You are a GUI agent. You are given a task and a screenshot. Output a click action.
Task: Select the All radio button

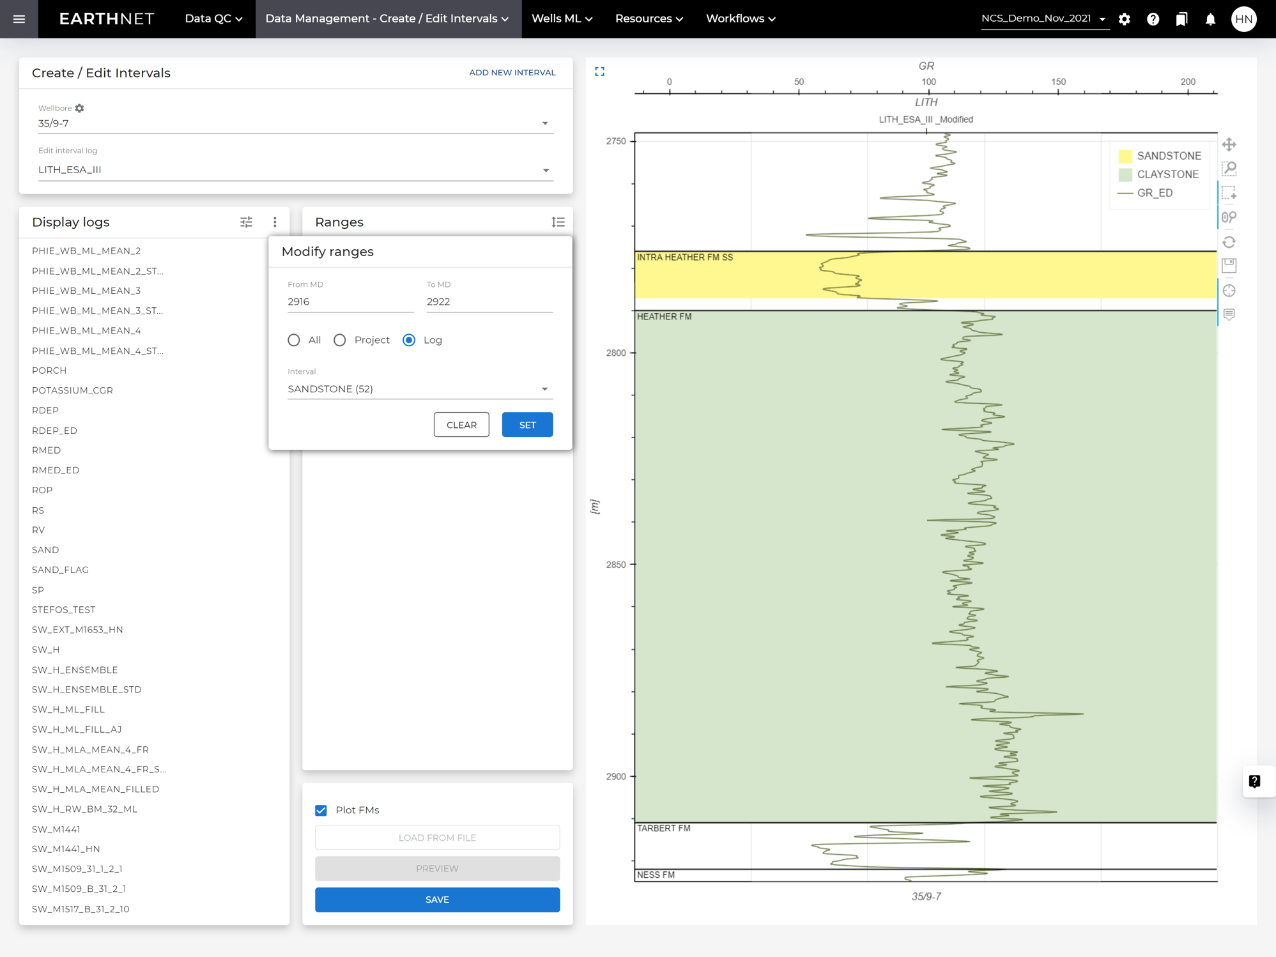coord(294,340)
